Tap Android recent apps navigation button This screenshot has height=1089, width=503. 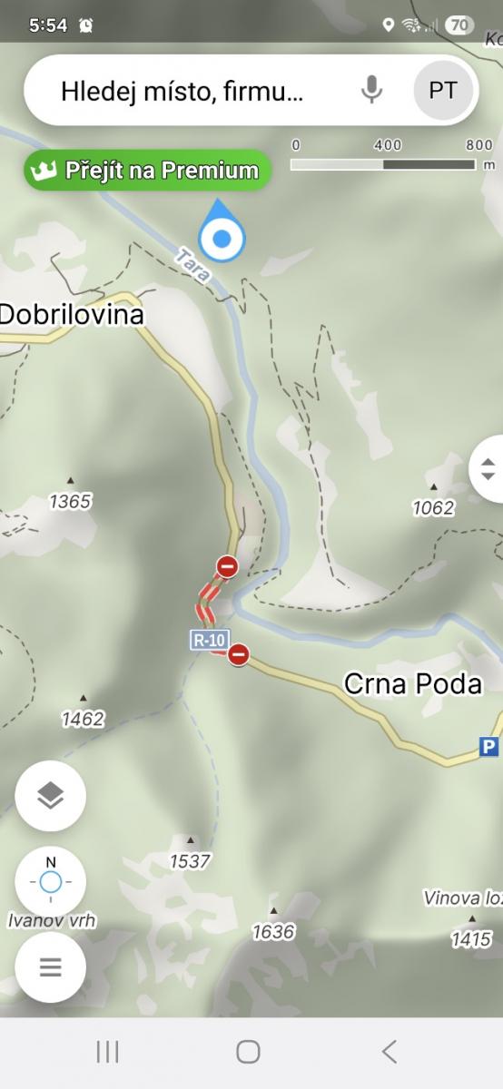(107, 1052)
